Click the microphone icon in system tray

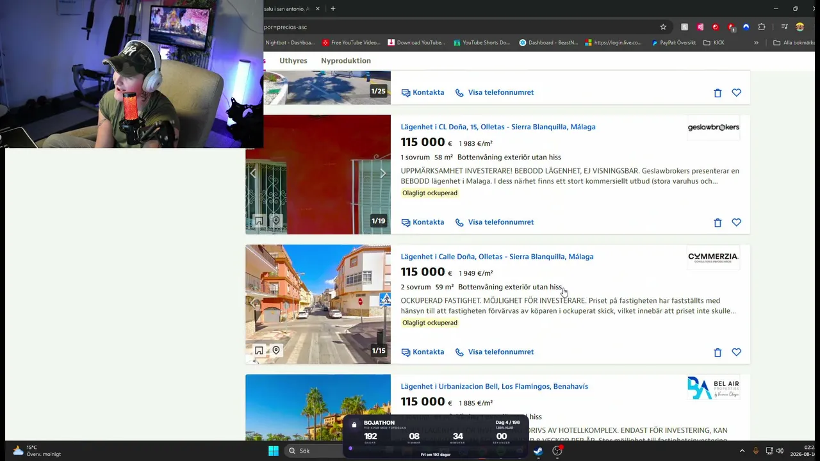(x=756, y=451)
